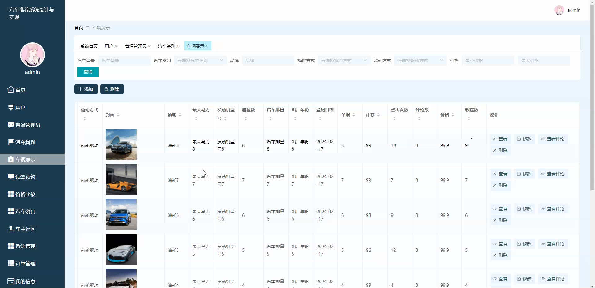Close the 普通管理员 tab
The height and width of the screenshot is (288, 595).
tap(149, 46)
